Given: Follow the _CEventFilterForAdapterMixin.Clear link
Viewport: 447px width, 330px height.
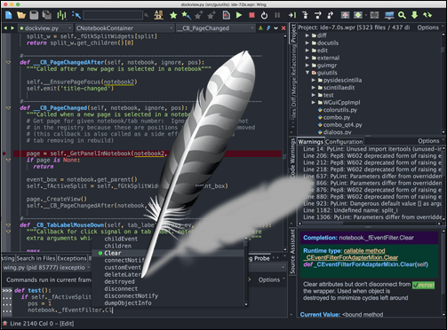Looking at the screenshot, I should point(352,257).
